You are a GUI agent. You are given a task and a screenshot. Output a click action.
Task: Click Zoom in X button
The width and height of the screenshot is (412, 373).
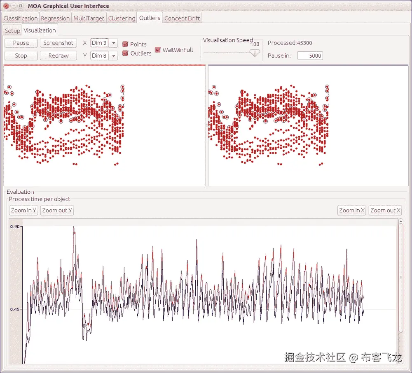click(351, 211)
